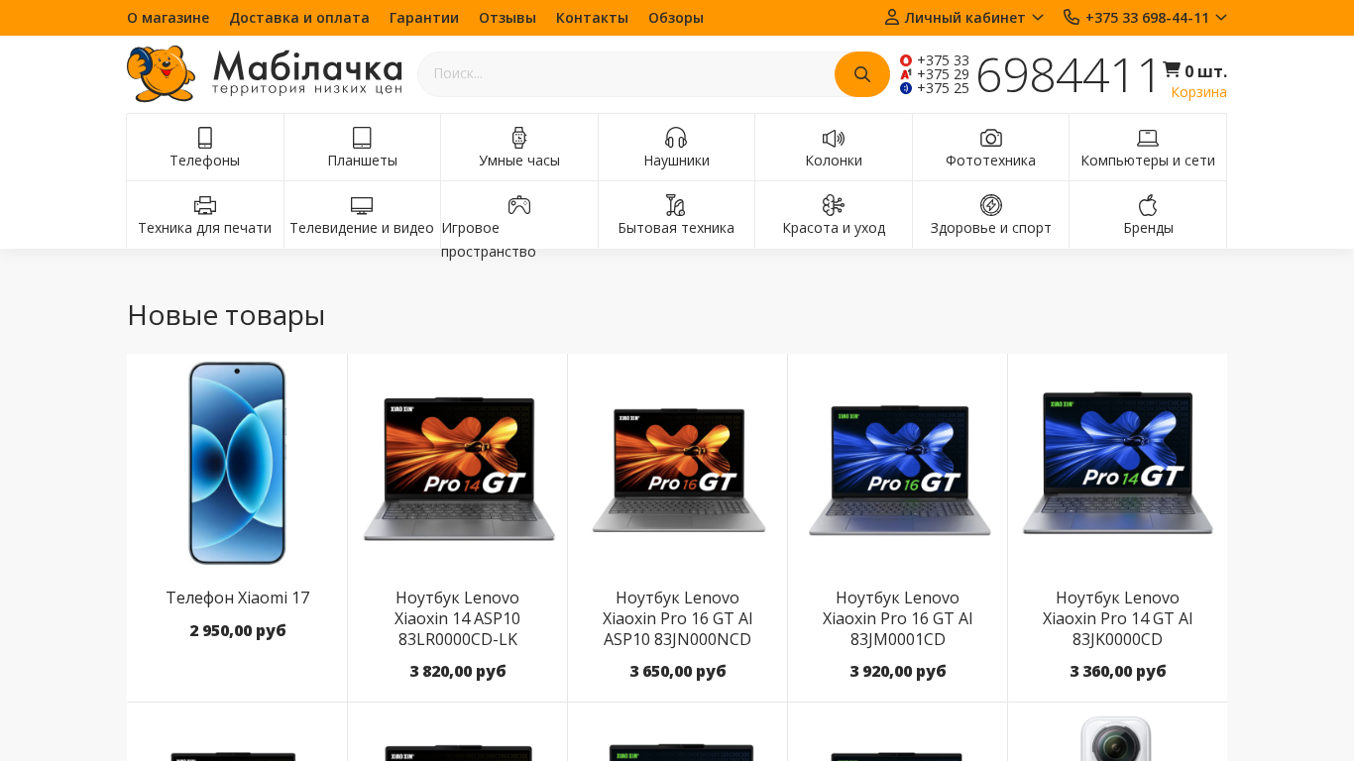Click the 3 820,00 руб price
Viewport: 1354px width, 761px height.
(458, 671)
